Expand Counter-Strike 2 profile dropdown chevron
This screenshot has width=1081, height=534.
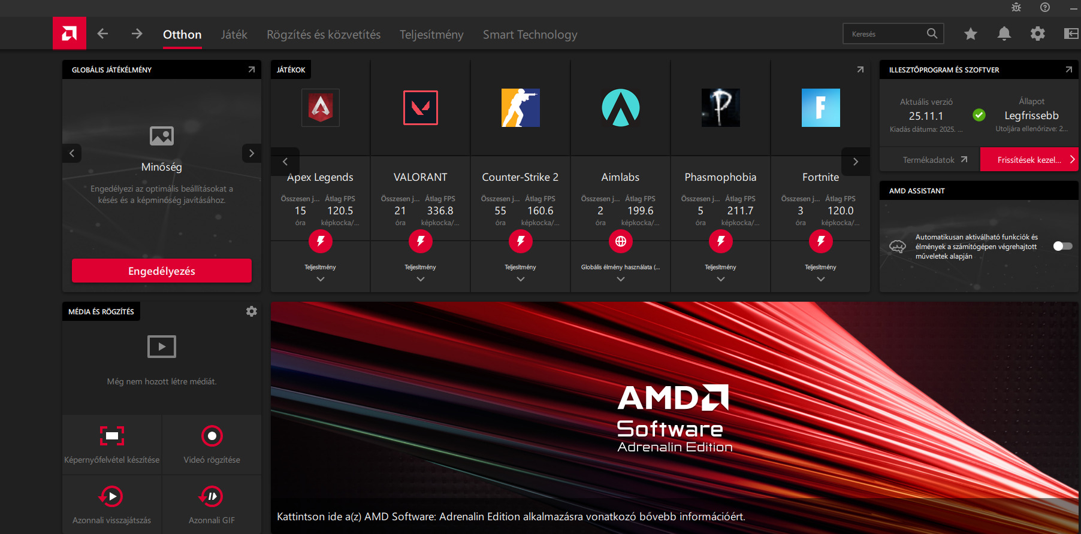coord(521,279)
